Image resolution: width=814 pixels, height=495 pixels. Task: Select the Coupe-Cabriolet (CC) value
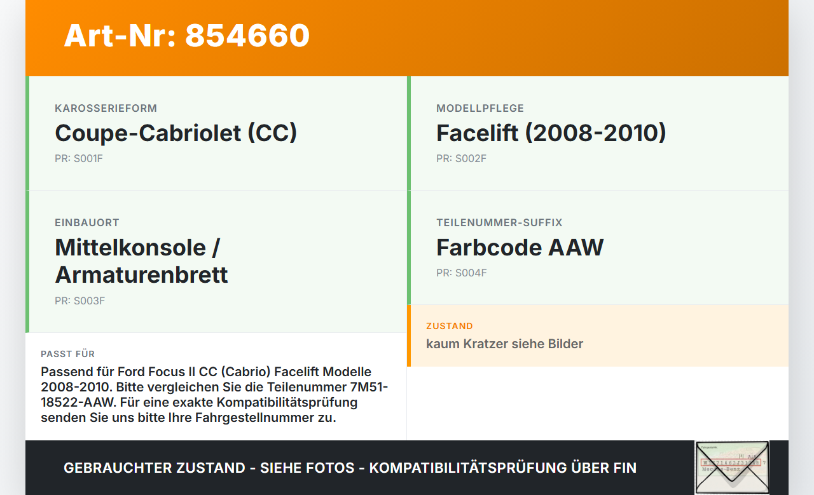click(176, 133)
